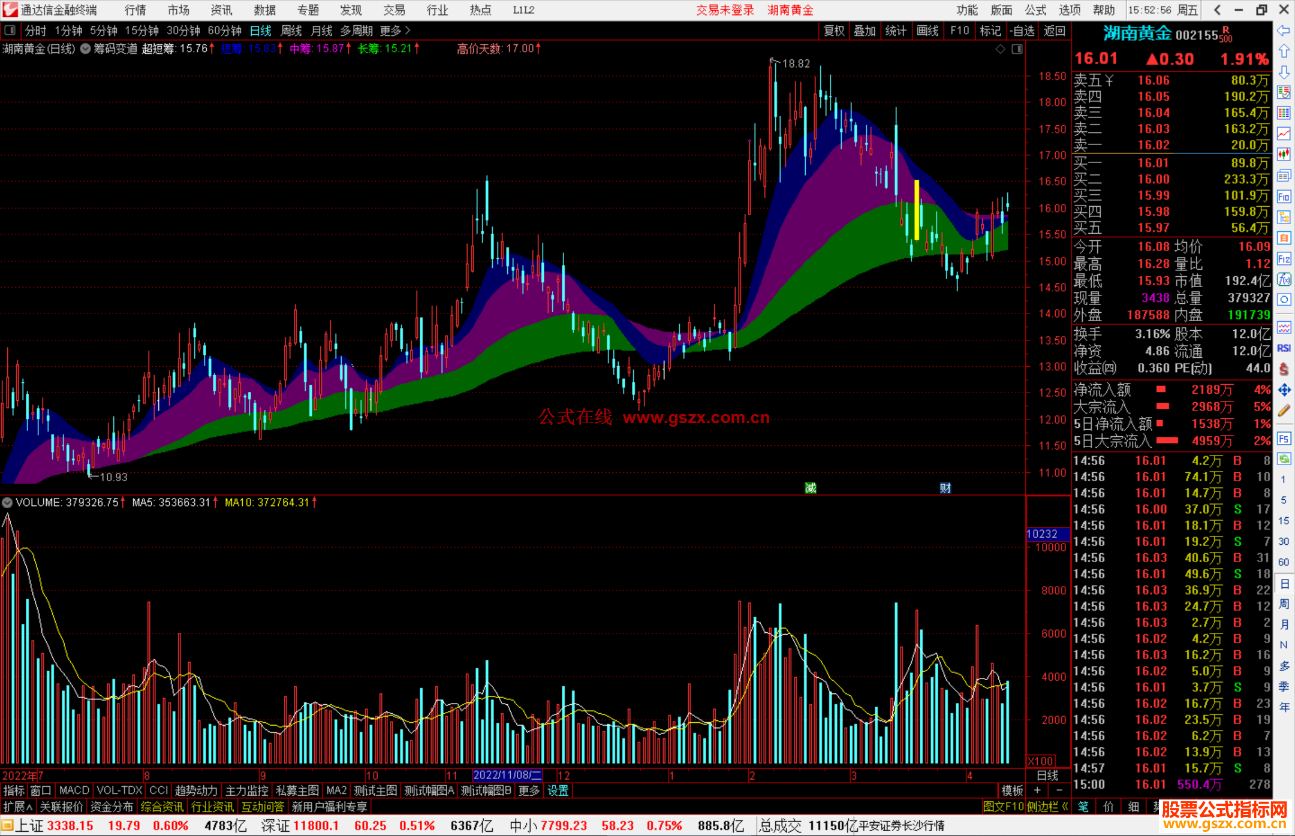Select 周 period in right sidebar
Viewport: 1295px width, 836px height.
tap(1284, 603)
